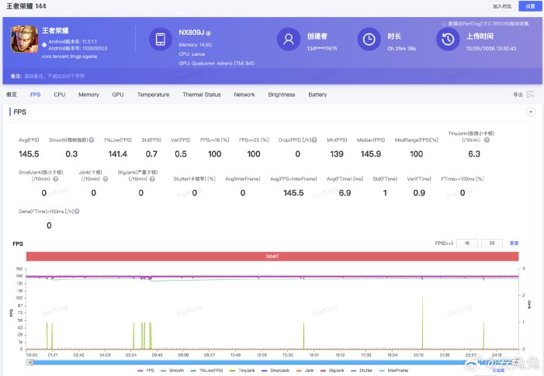Toggle the FPS series in chart legend
This screenshot has height=376, width=544.
[x=146, y=371]
